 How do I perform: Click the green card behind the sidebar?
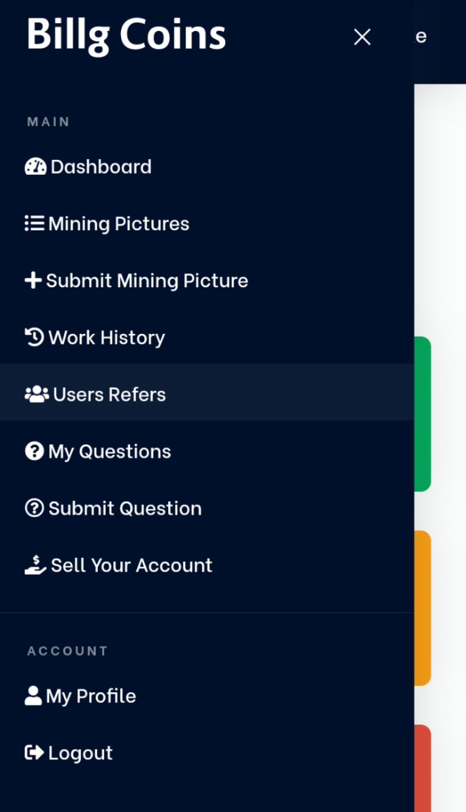tap(422, 414)
